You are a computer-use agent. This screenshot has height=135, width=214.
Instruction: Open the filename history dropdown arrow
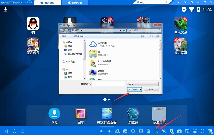(x=123, y=84)
